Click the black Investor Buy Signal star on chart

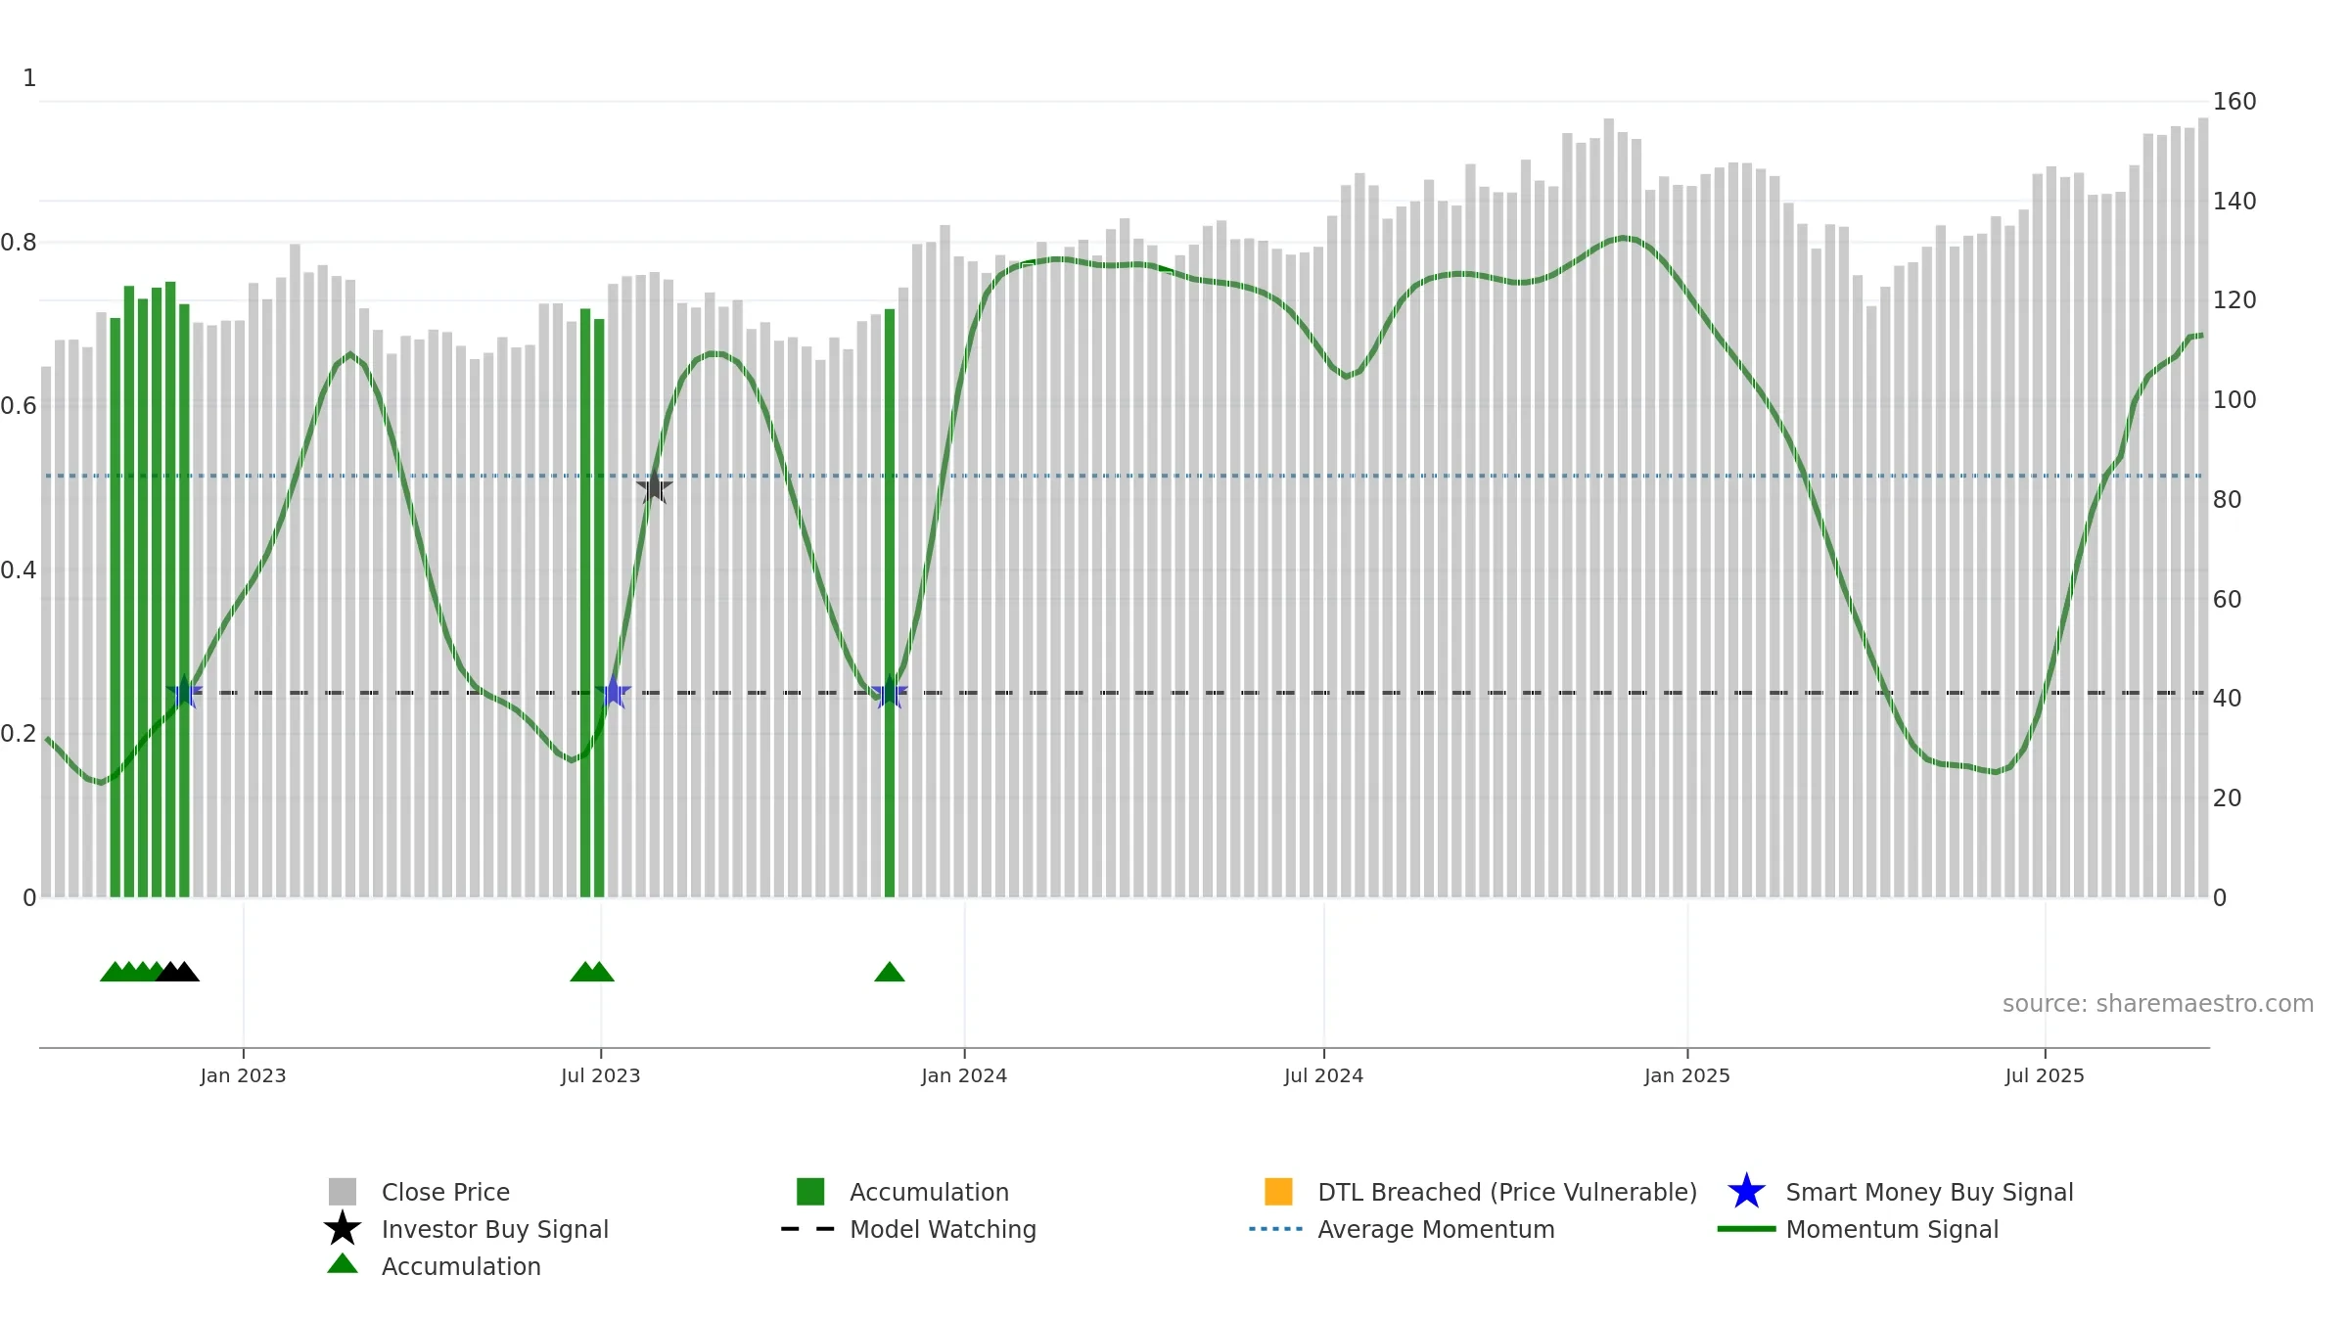654,486
